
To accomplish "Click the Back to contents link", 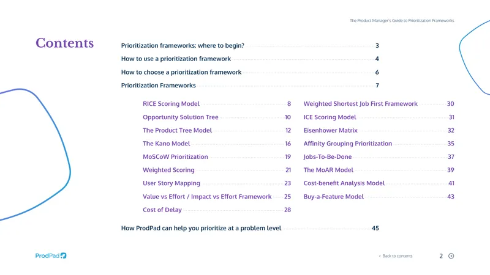I will click(396, 256).
